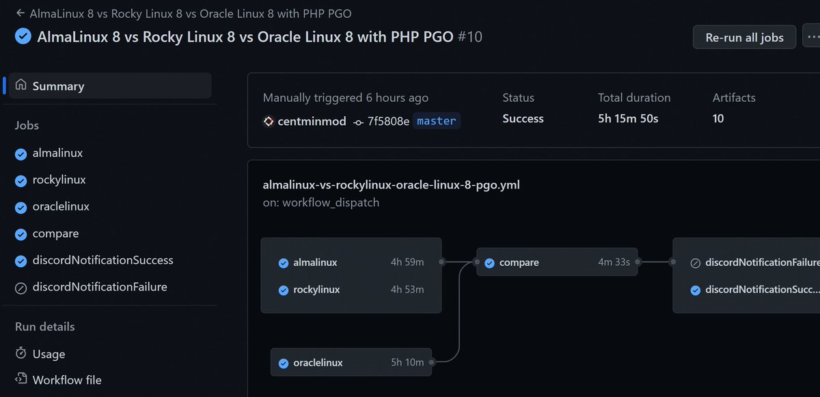The width and height of the screenshot is (820, 397).
Task: Click oraclelinux graph node check icon
Action: (283, 363)
